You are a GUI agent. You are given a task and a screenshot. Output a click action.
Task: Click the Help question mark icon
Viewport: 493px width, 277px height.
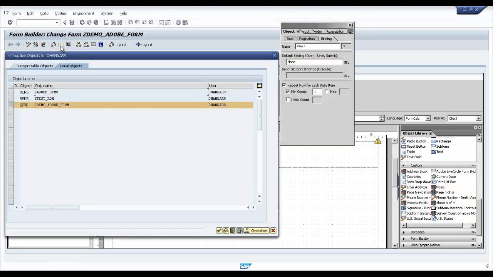(178, 22)
